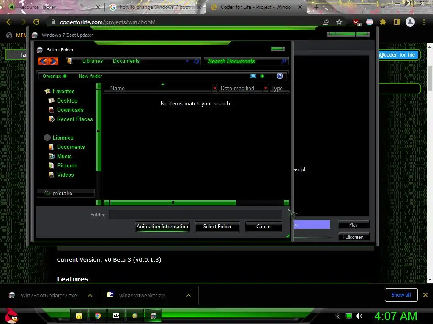Click Fullscreen in Boot Updater window

pos(354,237)
